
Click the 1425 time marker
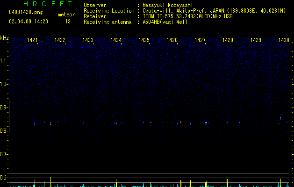[x=144, y=40]
